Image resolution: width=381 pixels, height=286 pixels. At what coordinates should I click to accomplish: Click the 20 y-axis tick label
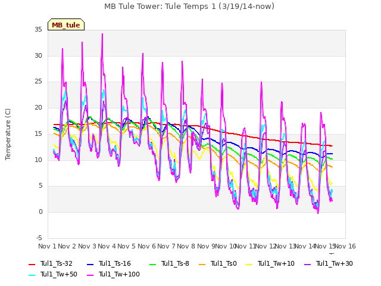38,107
